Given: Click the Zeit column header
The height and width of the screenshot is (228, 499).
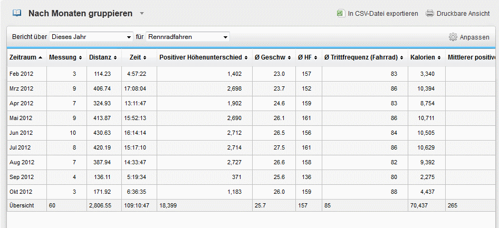Looking at the screenshot, I should pyautogui.click(x=135, y=57).
